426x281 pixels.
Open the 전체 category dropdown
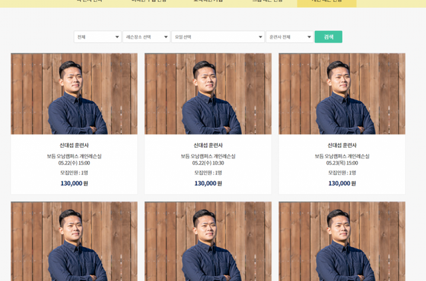click(97, 37)
